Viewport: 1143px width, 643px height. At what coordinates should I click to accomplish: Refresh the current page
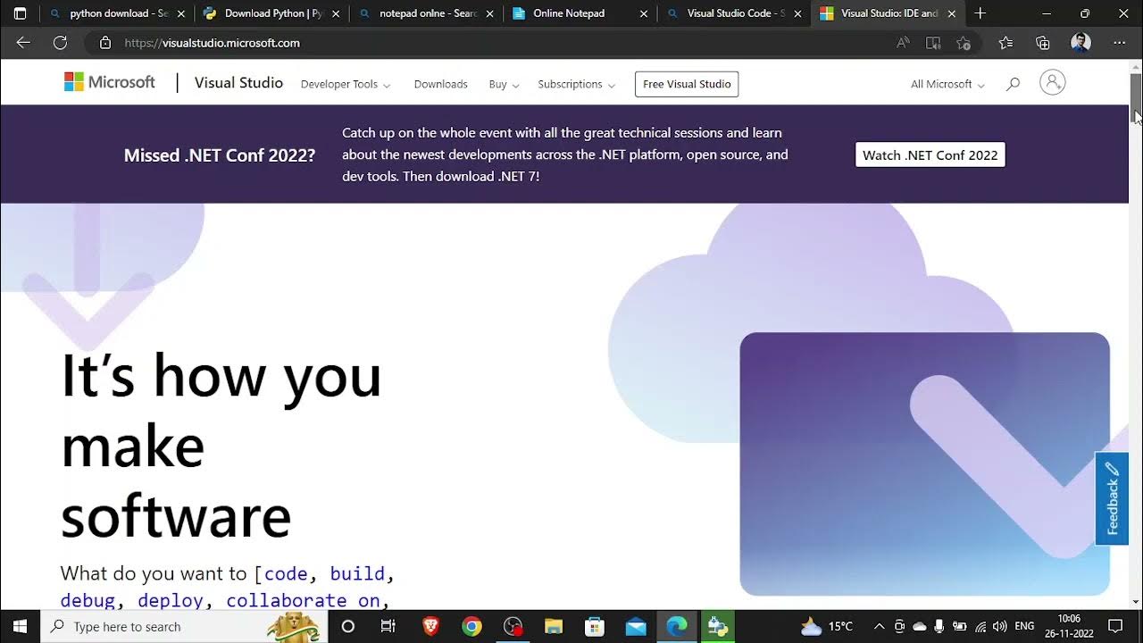coord(60,43)
